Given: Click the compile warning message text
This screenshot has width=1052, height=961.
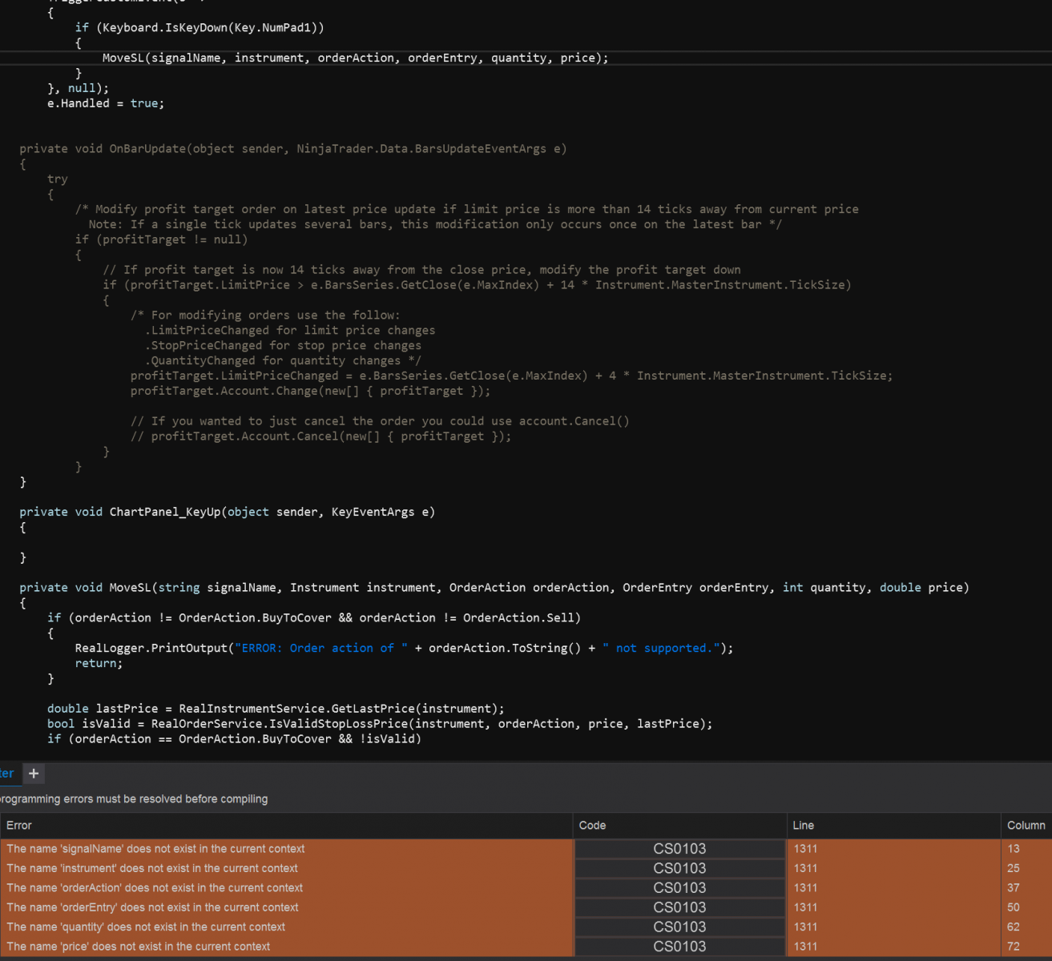Looking at the screenshot, I should pyautogui.click(x=134, y=798).
